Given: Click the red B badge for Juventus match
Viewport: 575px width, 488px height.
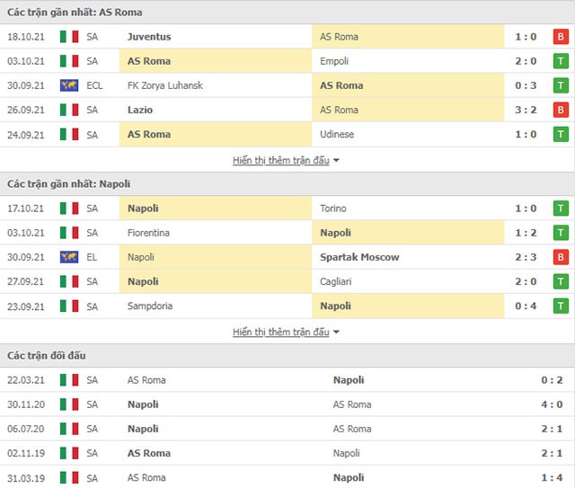Looking at the screenshot, I should point(561,37).
